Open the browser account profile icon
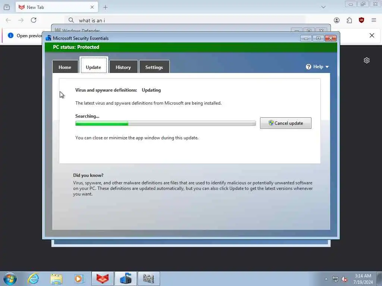Image resolution: width=382 pixels, height=286 pixels. [x=337, y=20]
